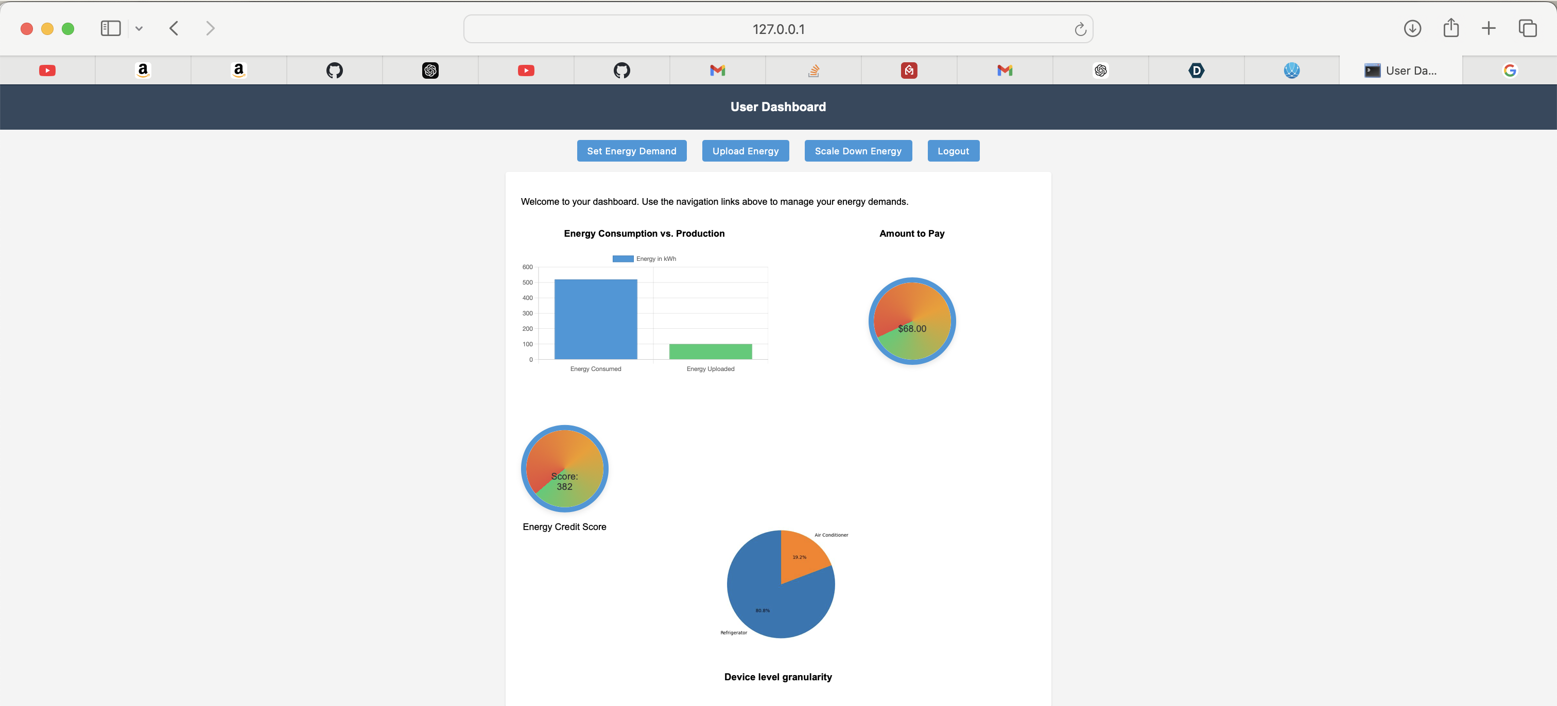Image resolution: width=1557 pixels, height=706 pixels.
Task: Click the Share icon in toolbar
Action: click(x=1450, y=28)
